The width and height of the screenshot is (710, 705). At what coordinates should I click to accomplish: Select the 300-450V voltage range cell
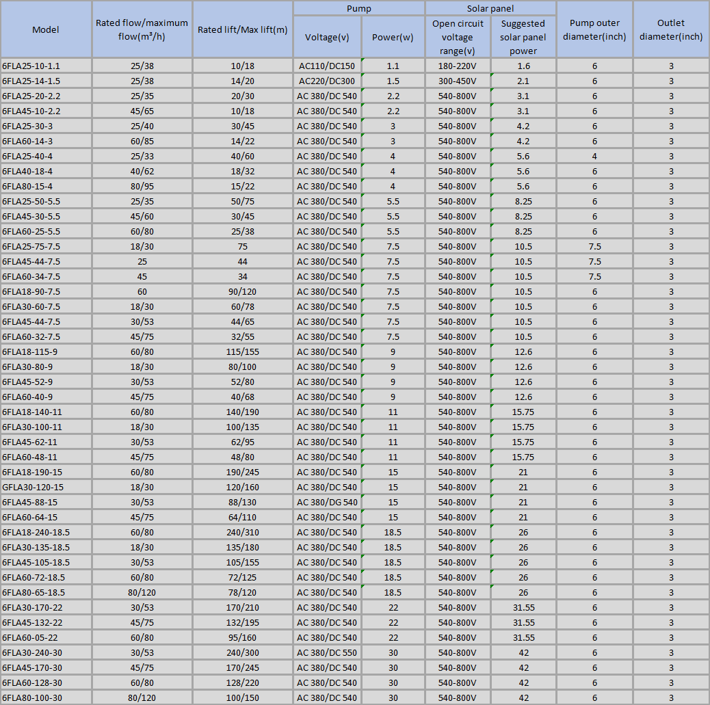(458, 81)
